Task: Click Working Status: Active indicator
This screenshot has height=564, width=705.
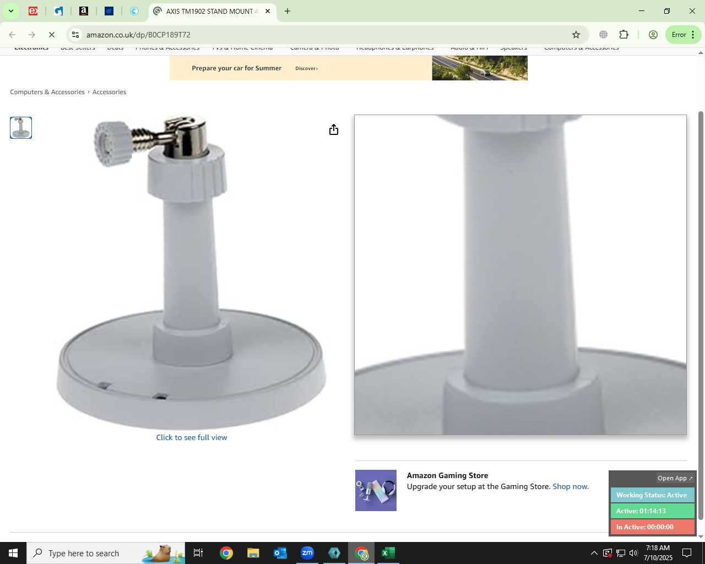Action: click(652, 495)
